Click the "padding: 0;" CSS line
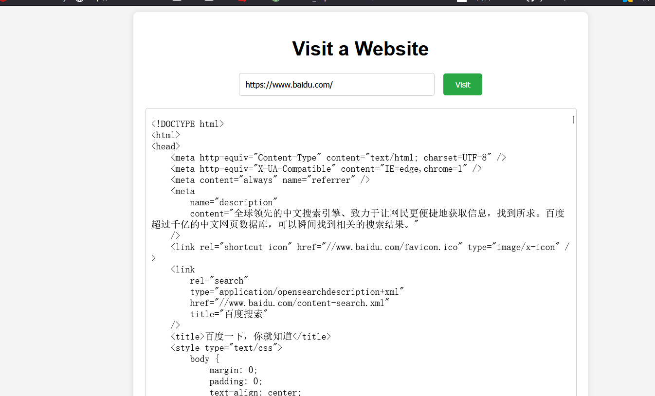Image resolution: width=655 pixels, height=396 pixels. [237, 381]
